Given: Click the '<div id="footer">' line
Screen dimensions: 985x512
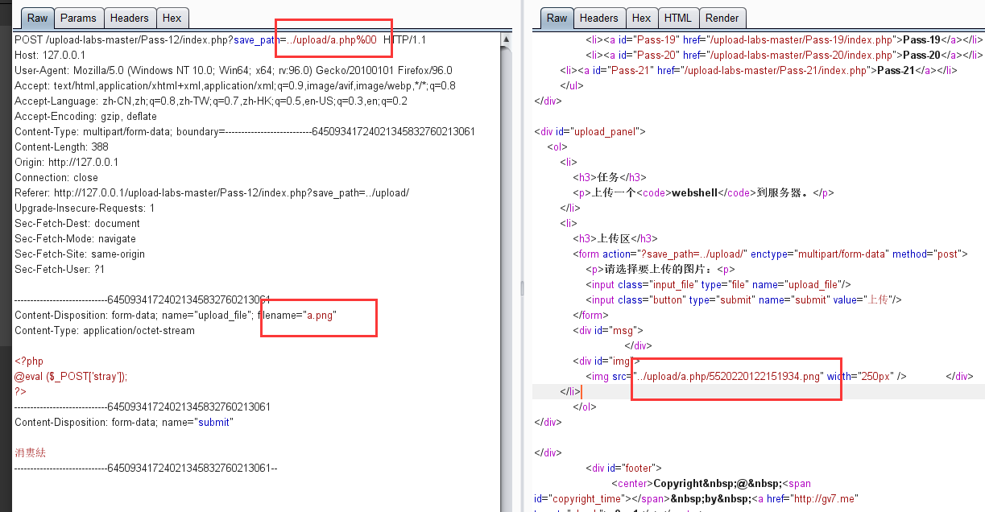Looking at the screenshot, I should [623, 468].
